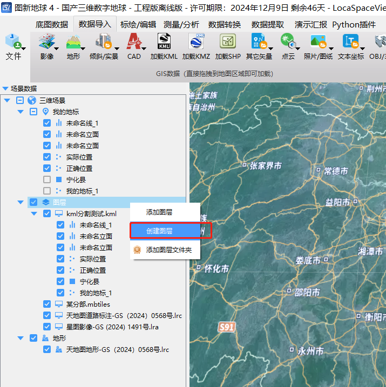The height and width of the screenshot is (387, 386).
Task: Click the 邵阳市 label on map
Action: point(307,293)
